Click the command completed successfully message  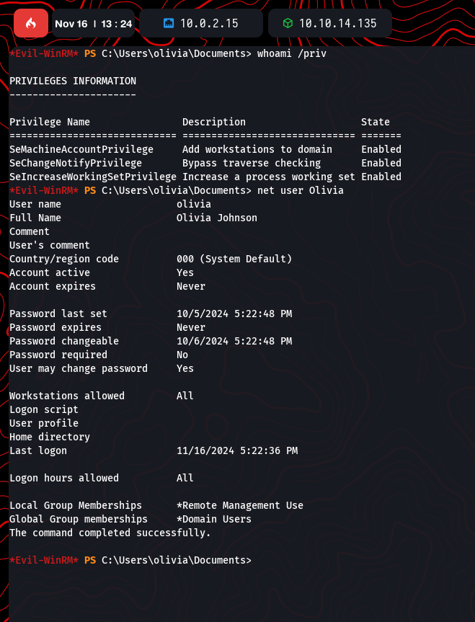click(110, 533)
